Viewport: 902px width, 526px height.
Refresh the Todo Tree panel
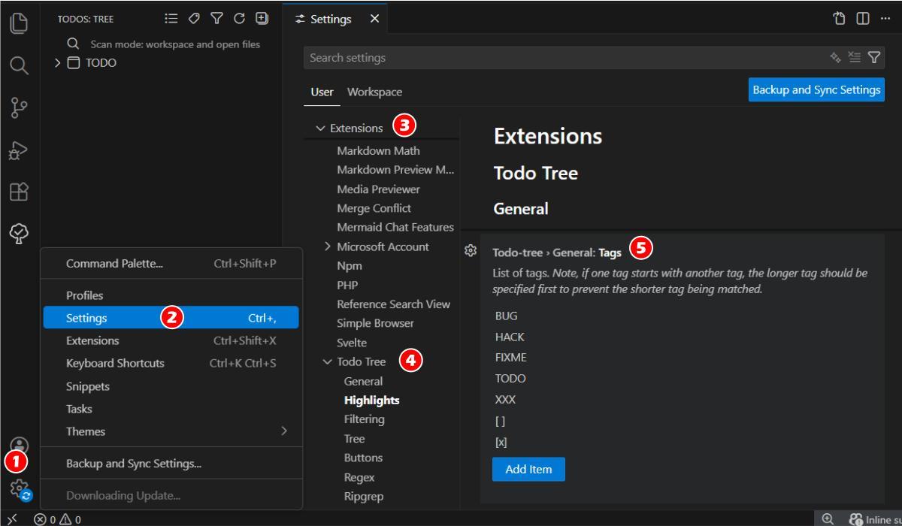[x=239, y=18]
